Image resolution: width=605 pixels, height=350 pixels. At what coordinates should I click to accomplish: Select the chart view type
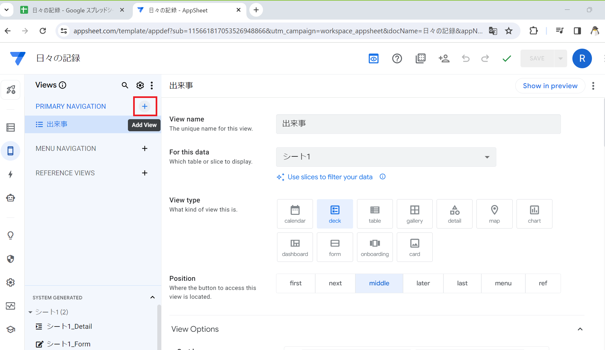click(535, 214)
